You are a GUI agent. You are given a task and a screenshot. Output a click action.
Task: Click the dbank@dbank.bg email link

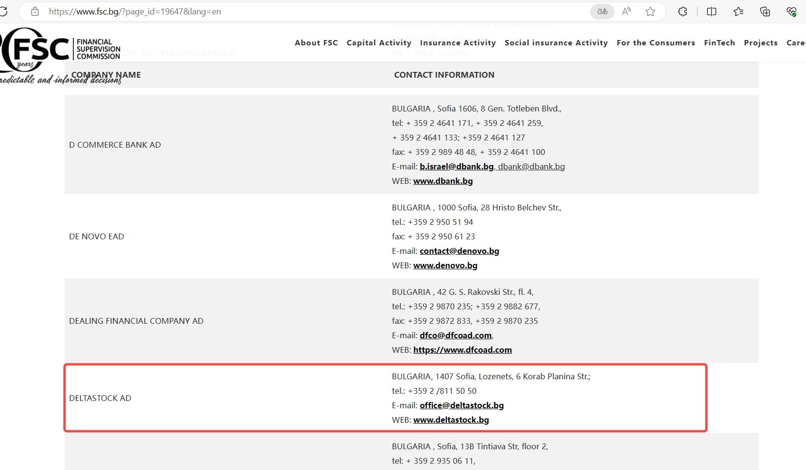(x=531, y=166)
